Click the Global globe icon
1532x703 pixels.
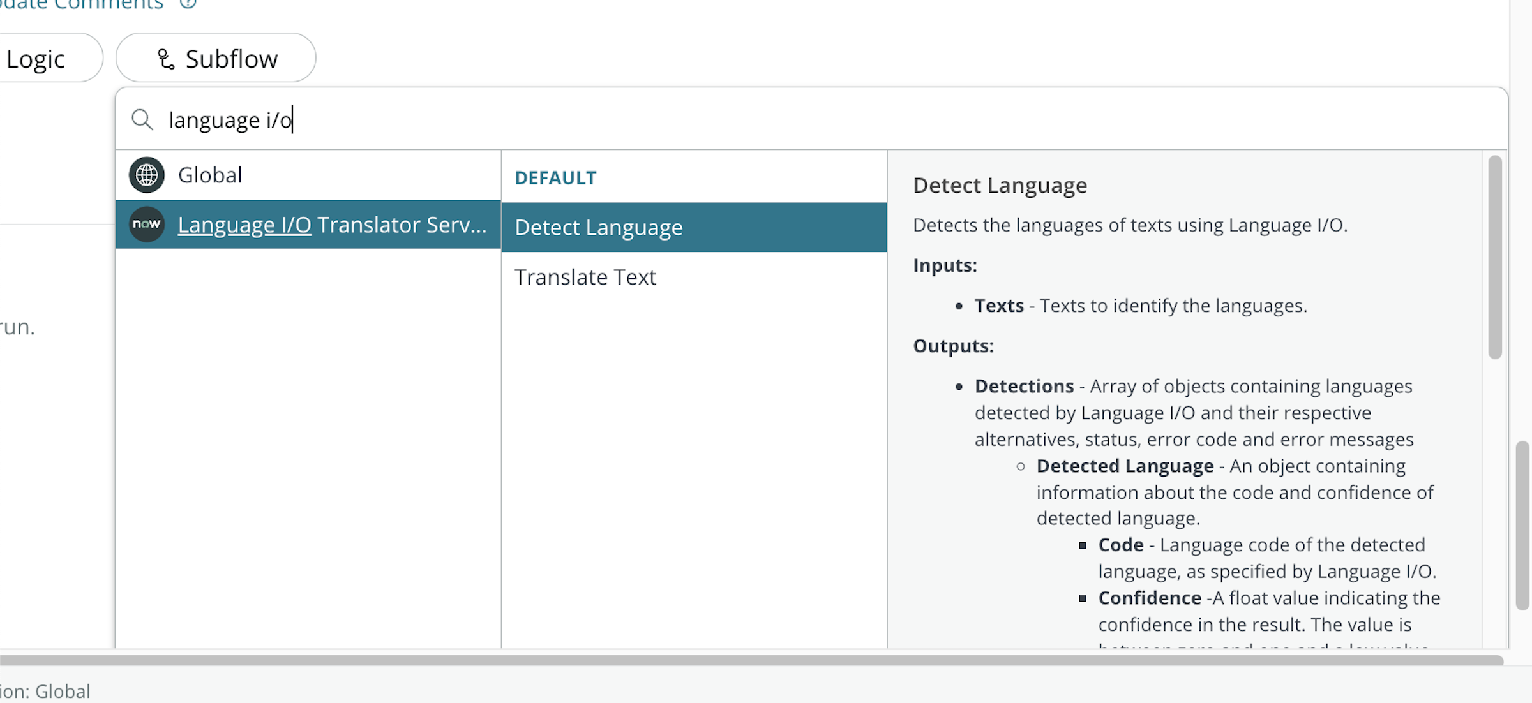[x=147, y=175]
